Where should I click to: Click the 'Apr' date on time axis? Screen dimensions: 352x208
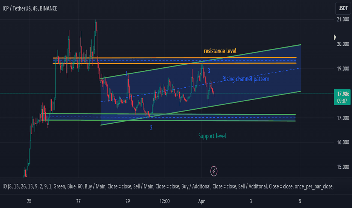pyautogui.click(x=201, y=202)
